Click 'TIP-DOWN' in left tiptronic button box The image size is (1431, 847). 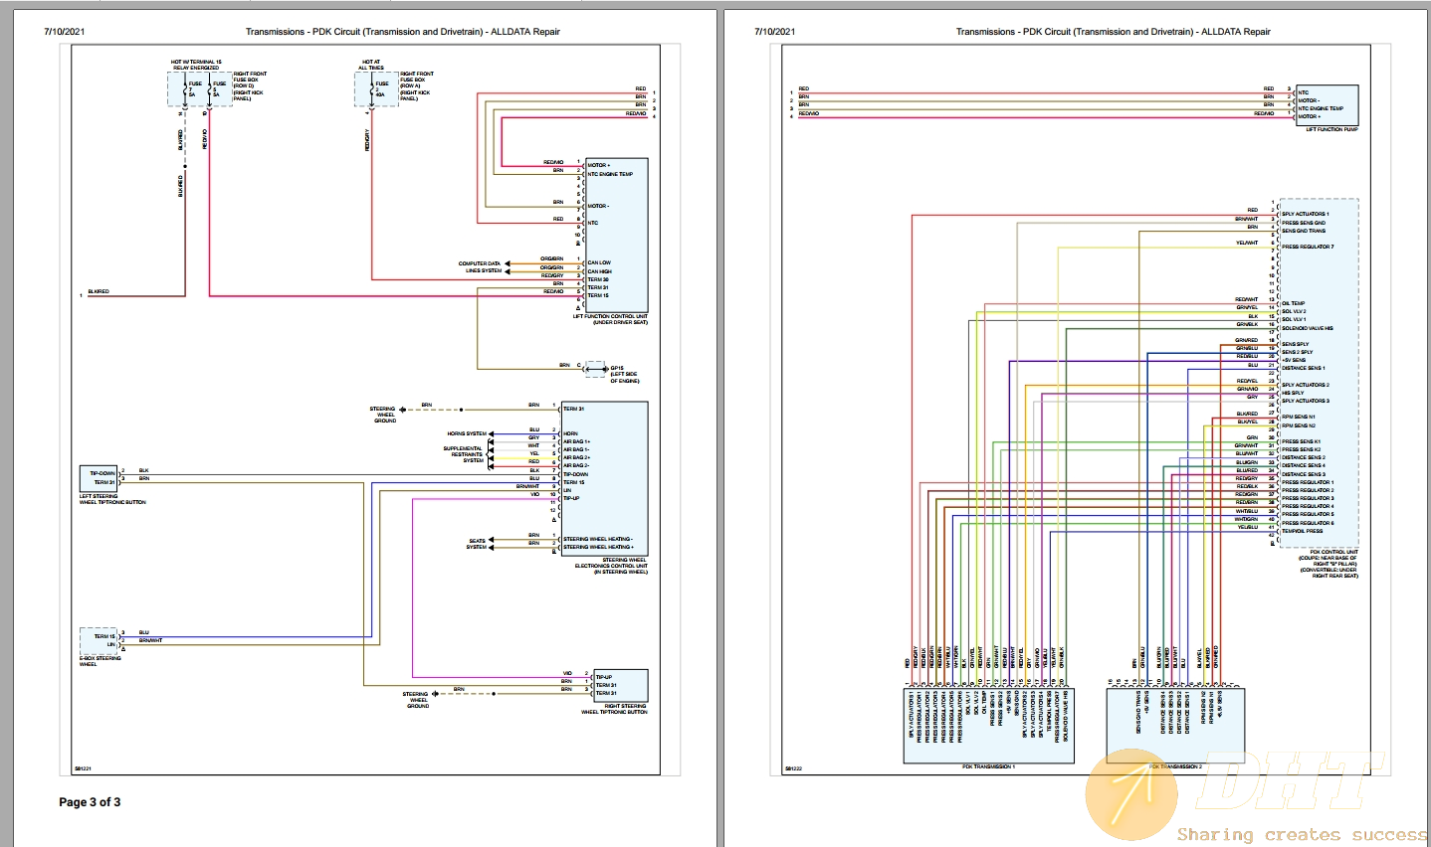pyautogui.click(x=102, y=473)
